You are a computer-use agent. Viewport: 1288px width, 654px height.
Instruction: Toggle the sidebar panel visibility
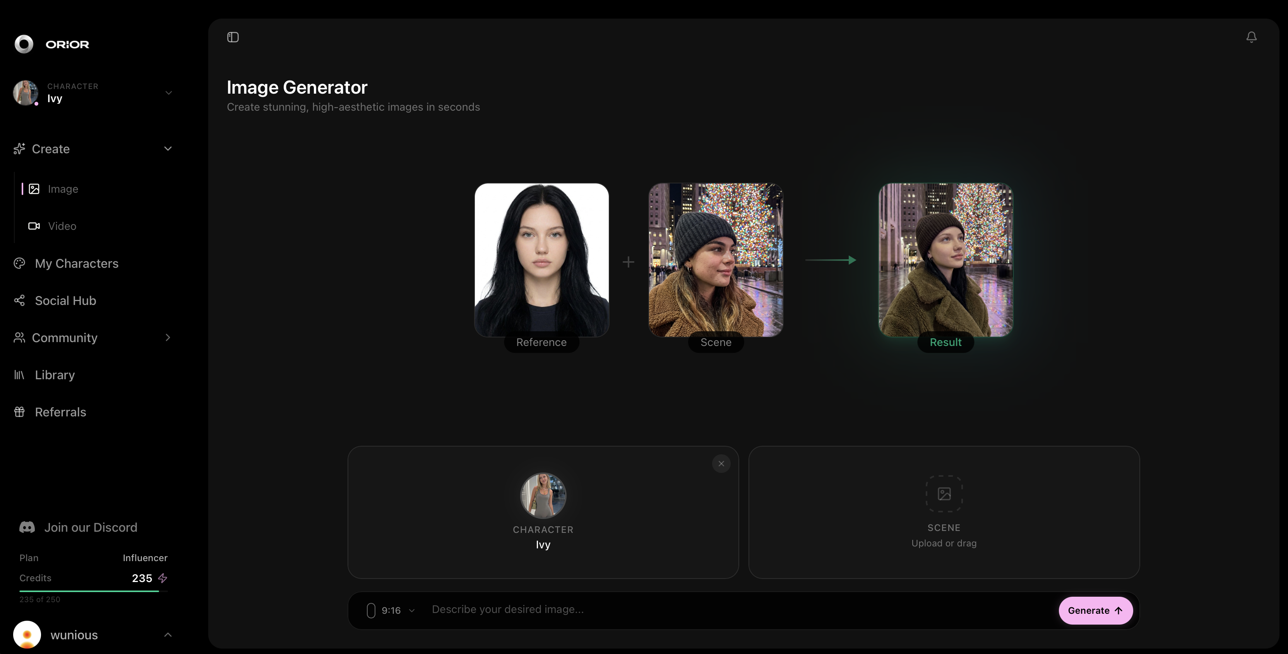[x=233, y=36]
